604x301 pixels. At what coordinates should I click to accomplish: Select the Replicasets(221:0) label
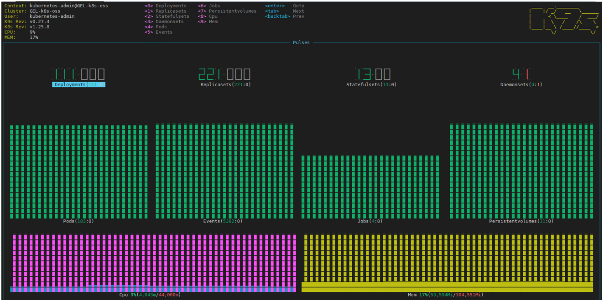pos(225,85)
